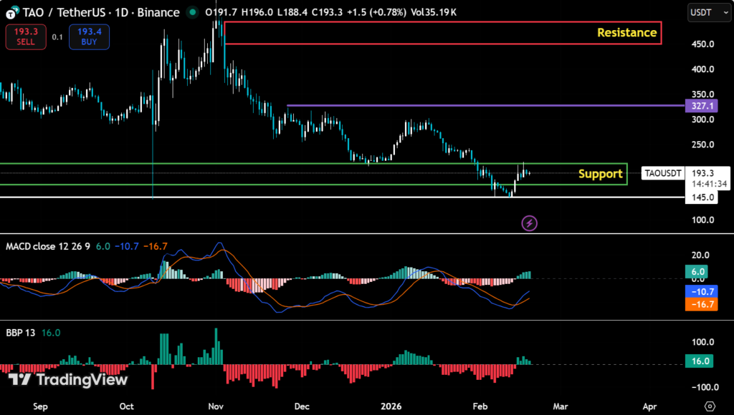The image size is (734, 415).
Task: Select the green Support zone label
Action: (600, 174)
